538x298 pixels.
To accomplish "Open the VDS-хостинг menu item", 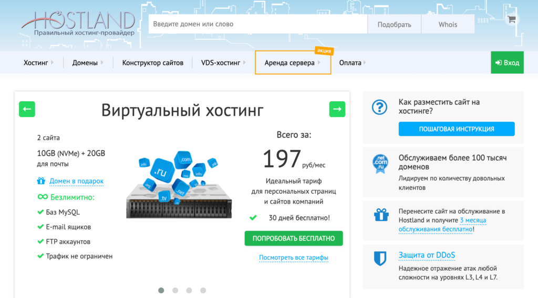I will (x=221, y=62).
